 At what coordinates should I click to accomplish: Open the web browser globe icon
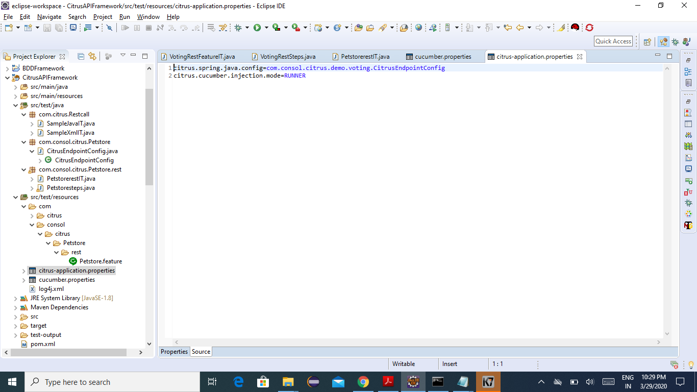pyautogui.click(x=418, y=28)
